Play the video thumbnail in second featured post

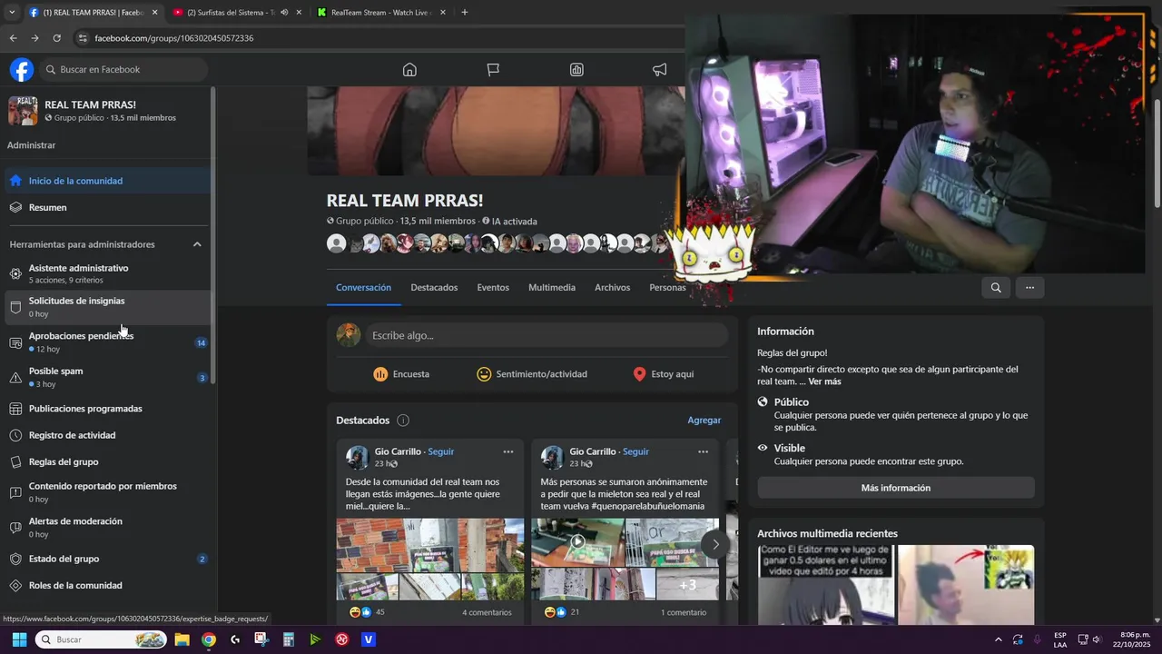[577, 542]
